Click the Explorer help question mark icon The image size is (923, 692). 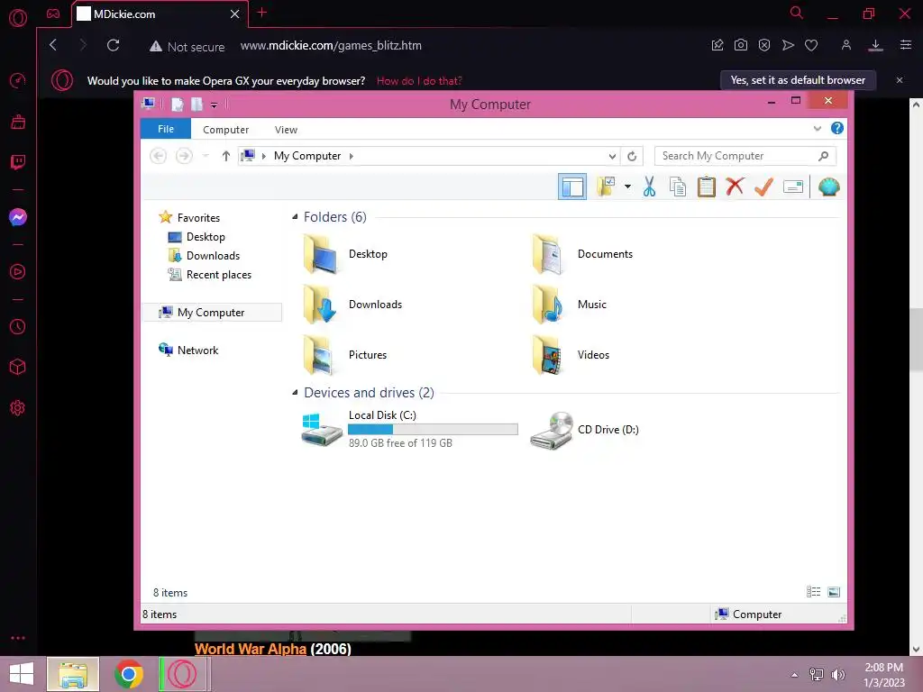pos(837,128)
